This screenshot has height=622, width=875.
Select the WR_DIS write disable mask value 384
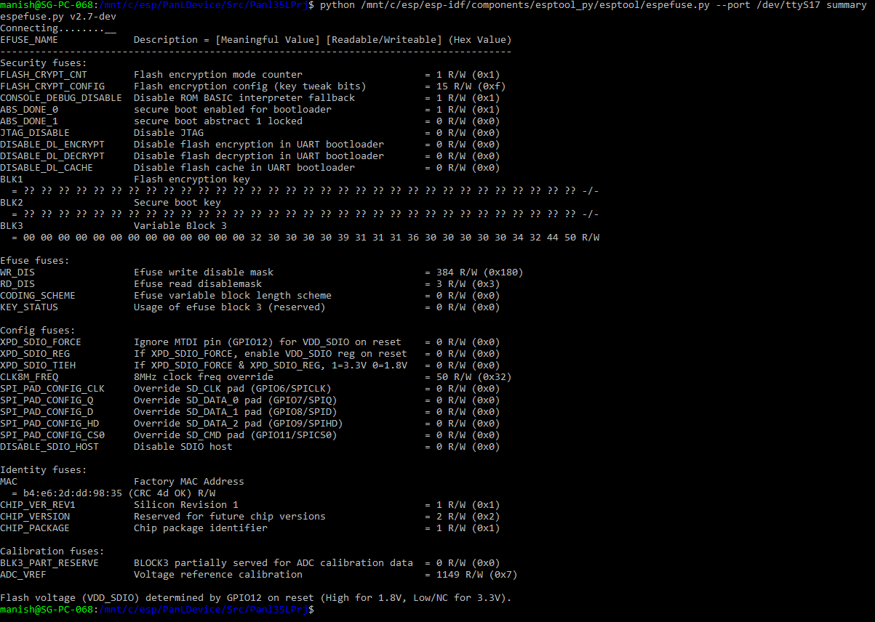[444, 272]
